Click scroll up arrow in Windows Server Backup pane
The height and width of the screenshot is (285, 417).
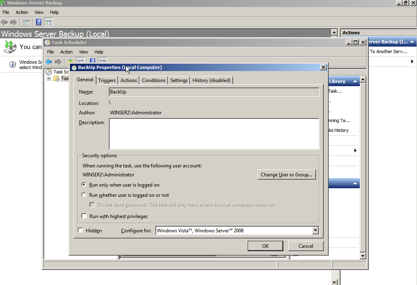pos(334,32)
